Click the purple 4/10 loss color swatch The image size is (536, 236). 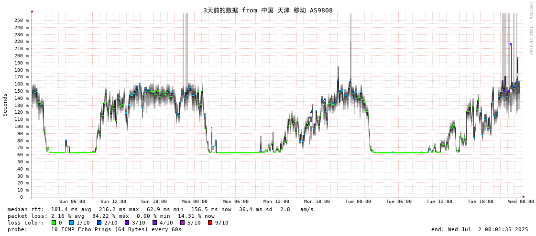coord(155,223)
